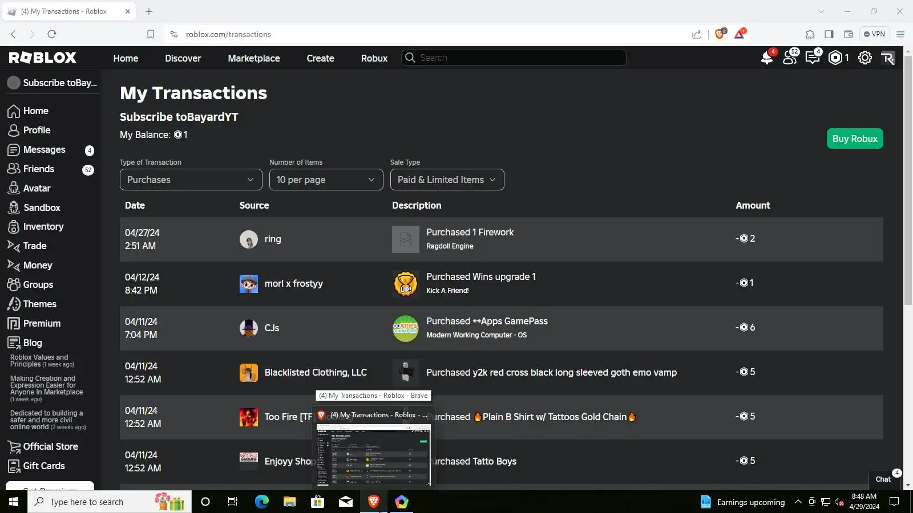913x513 pixels.
Task: Click the Roblox search field
Action: 514,58
